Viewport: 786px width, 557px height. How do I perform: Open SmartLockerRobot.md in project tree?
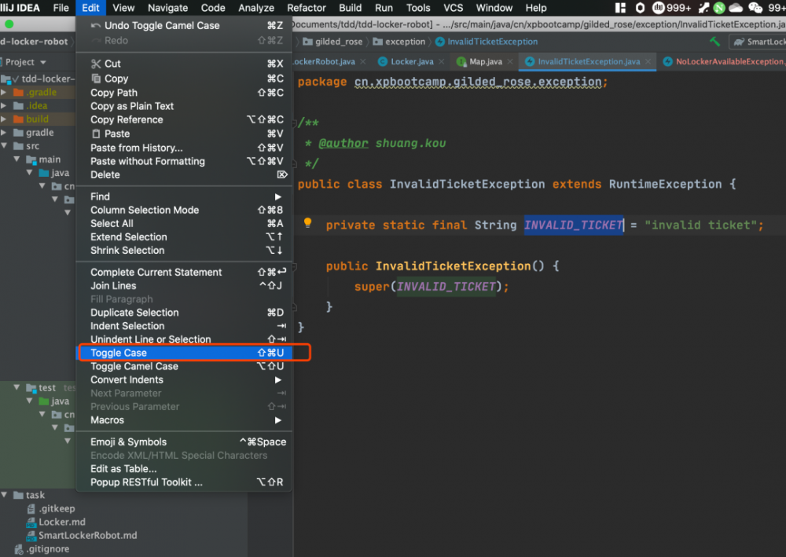[x=87, y=535]
